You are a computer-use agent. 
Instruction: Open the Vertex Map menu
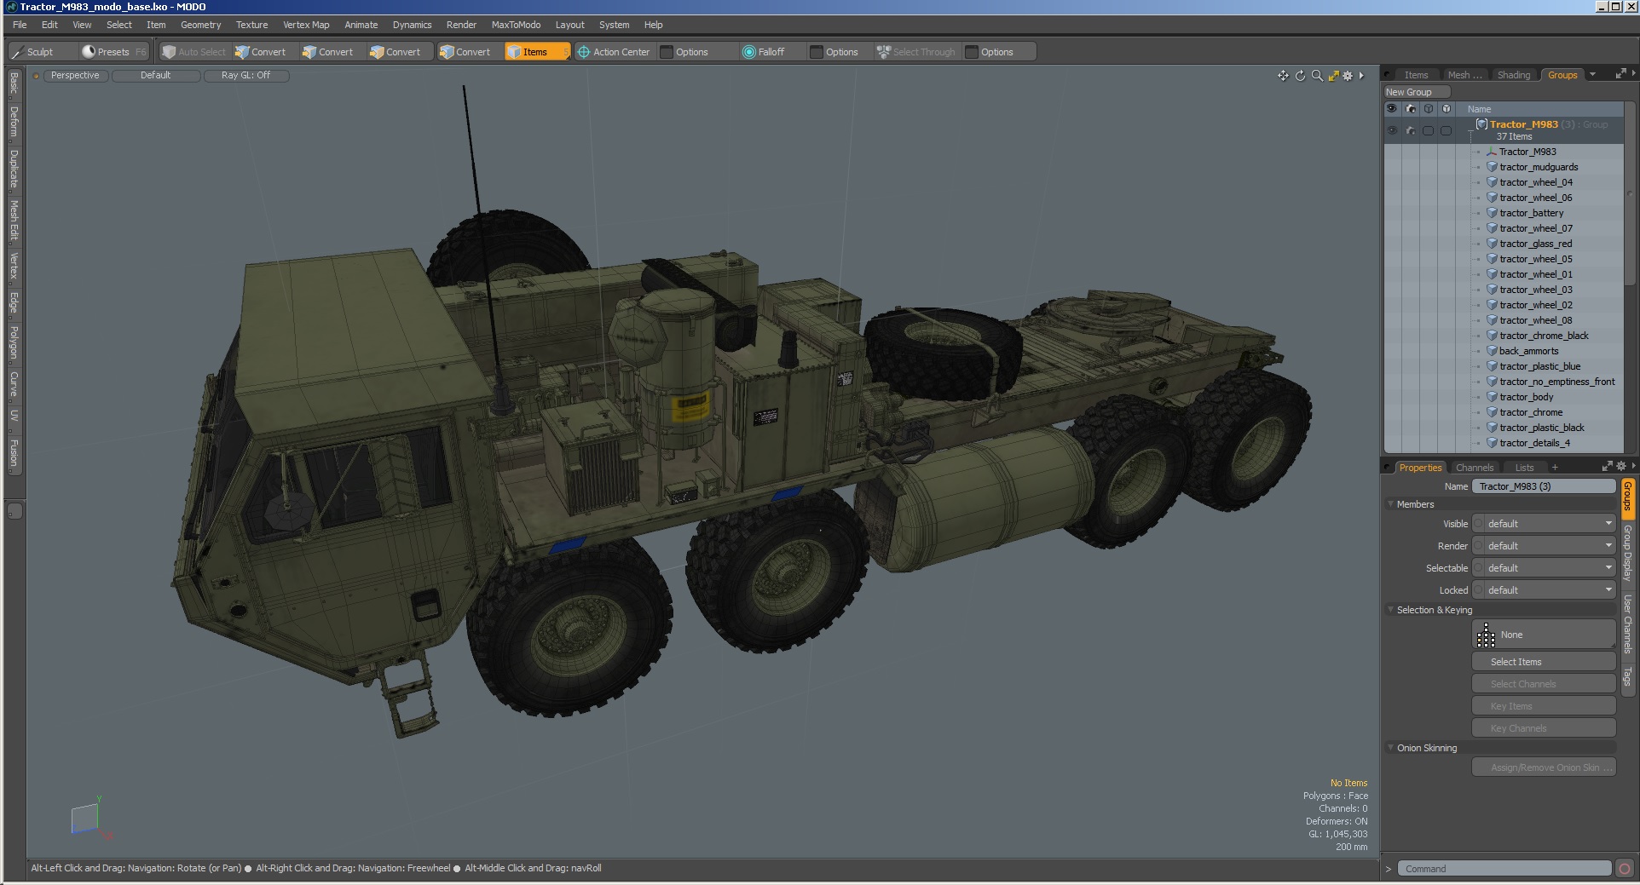[306, 25]
